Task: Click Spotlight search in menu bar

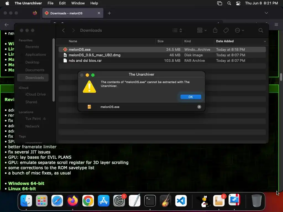Action: [229, 3]
